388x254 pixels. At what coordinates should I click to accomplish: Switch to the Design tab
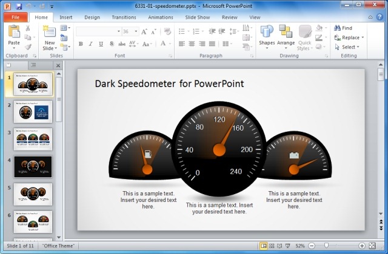coord(92,18)
